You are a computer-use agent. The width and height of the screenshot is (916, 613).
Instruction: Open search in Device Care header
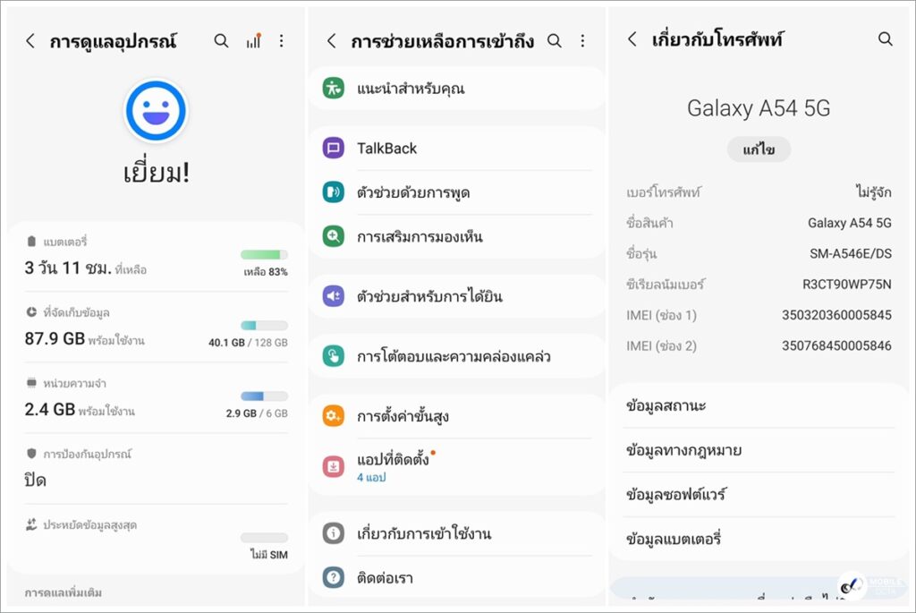(x=222, y=41)
